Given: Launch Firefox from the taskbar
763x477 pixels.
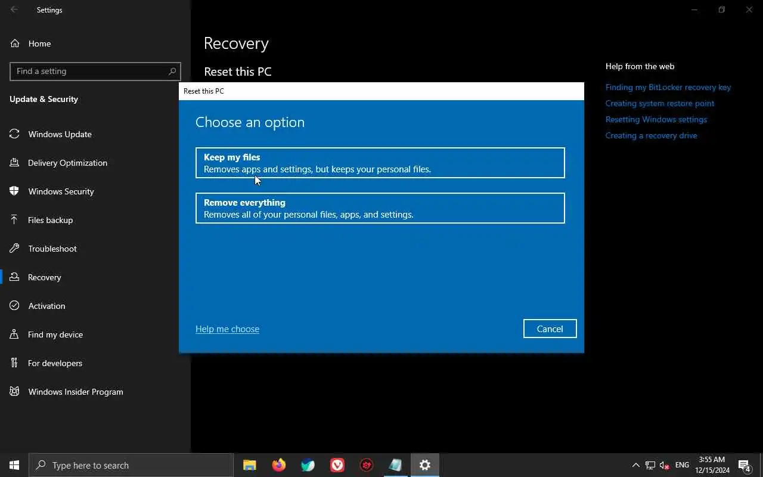Looking at the screenshot, I should 279,465.
